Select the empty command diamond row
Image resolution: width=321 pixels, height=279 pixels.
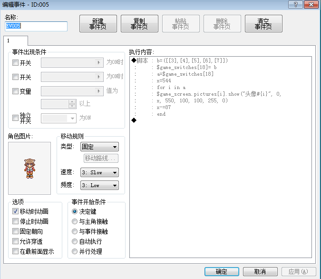[134, 120]
